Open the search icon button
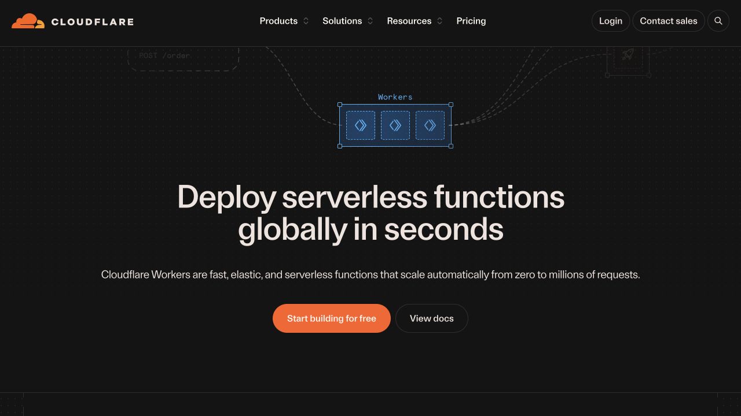This screenshot has width=741, height=416. [x=718, y=21]
